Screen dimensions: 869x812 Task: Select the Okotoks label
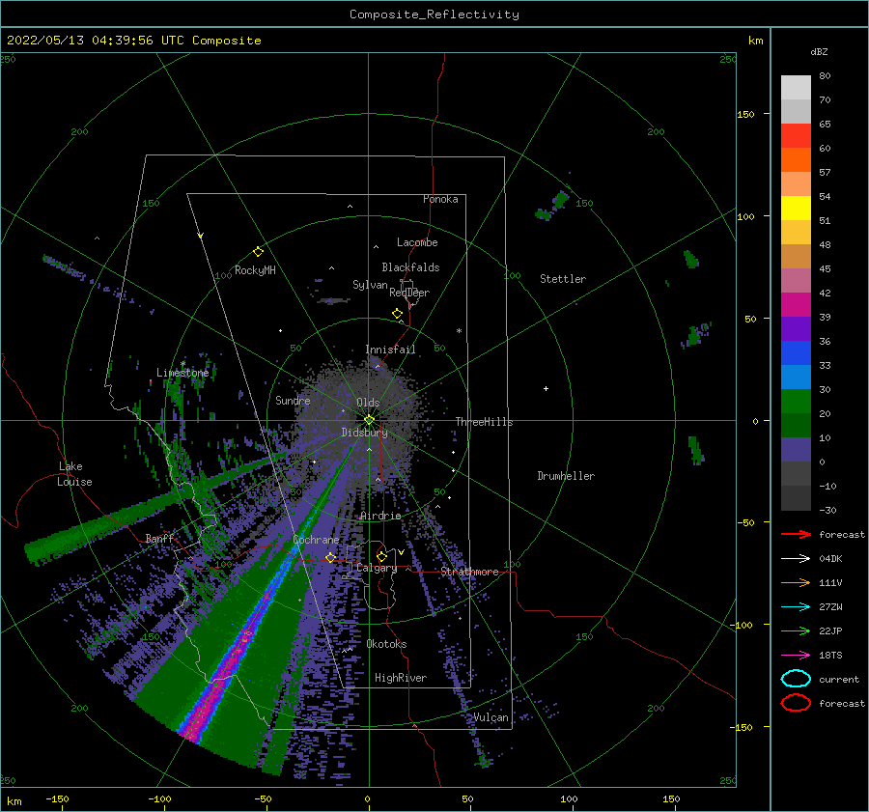pos(386,644)
